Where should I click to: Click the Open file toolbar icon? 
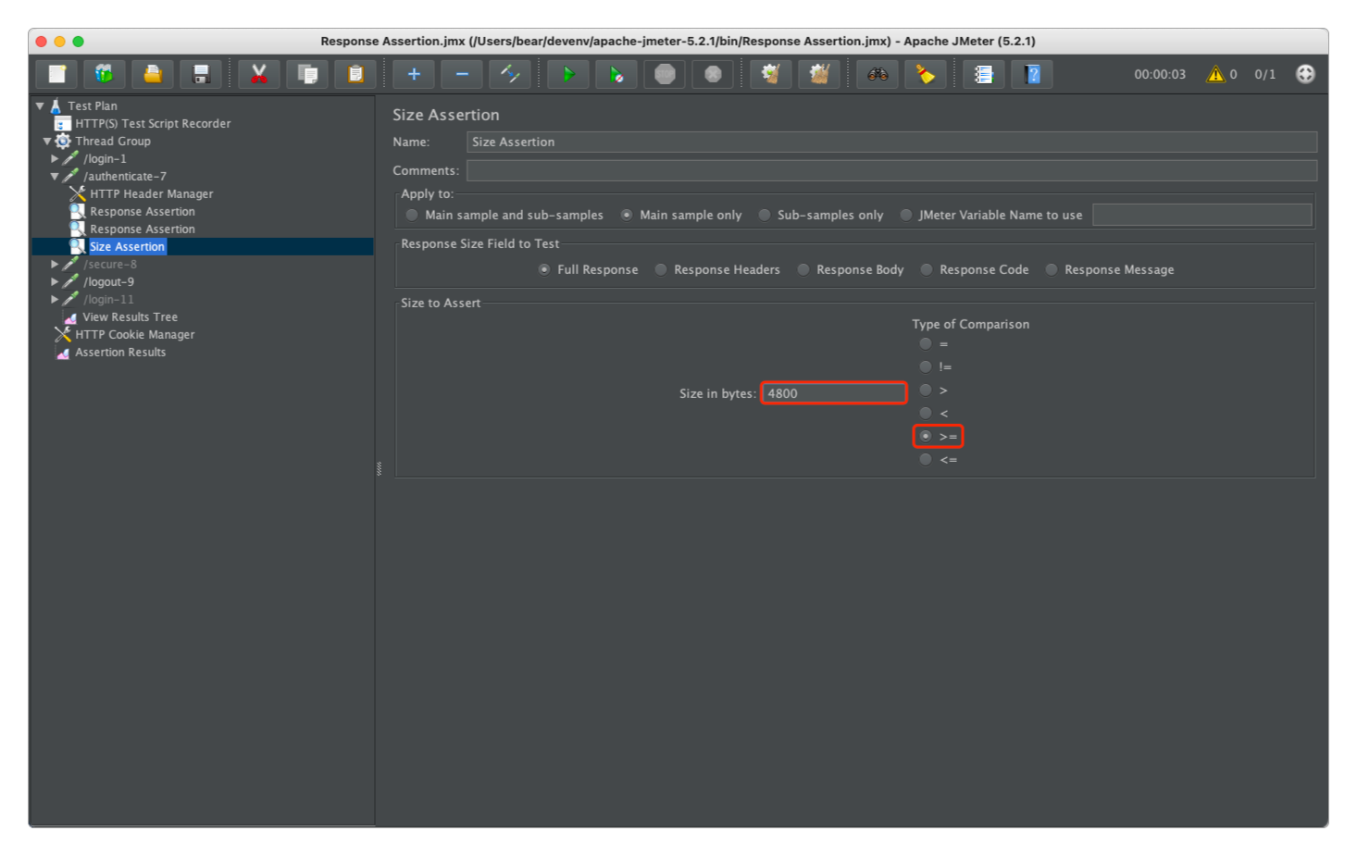[153, 74]
